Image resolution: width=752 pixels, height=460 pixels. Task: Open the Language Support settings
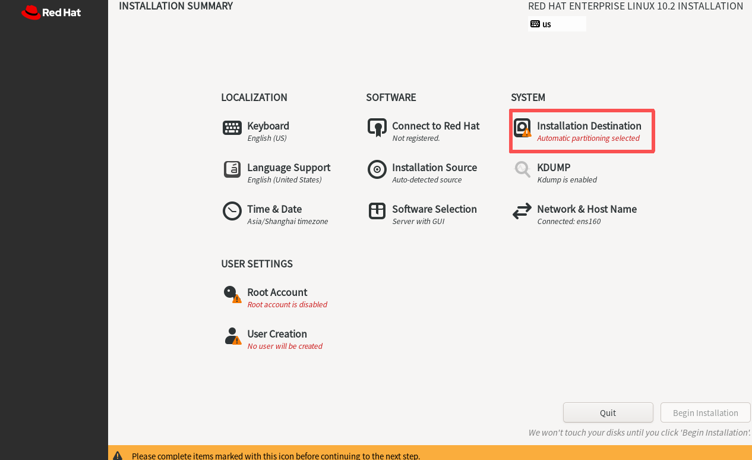(277, 173)
